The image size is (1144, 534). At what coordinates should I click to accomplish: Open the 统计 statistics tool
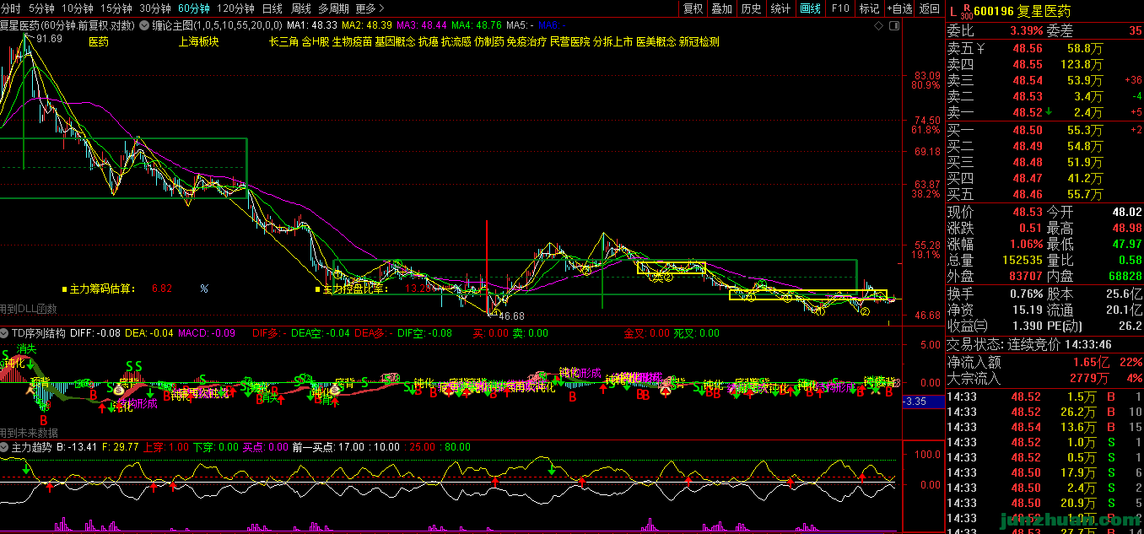coord(780,8)
